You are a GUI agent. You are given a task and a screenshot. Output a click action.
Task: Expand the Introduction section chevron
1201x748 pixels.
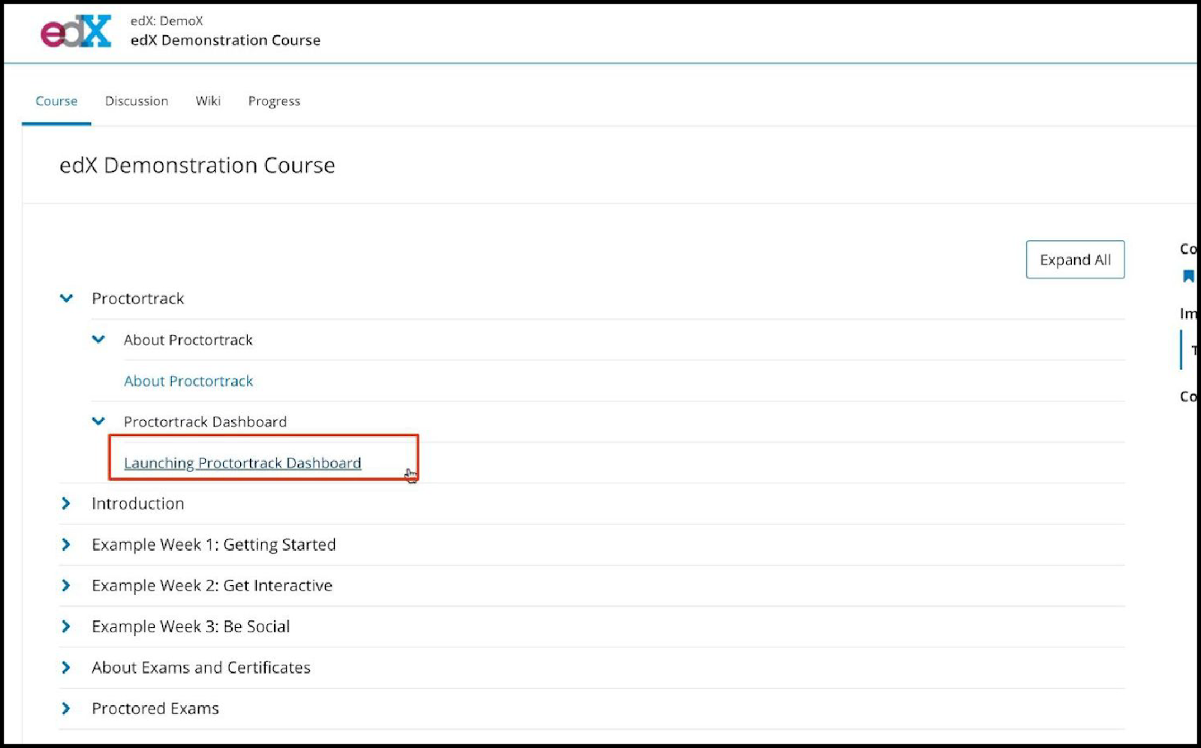[66, 503]
